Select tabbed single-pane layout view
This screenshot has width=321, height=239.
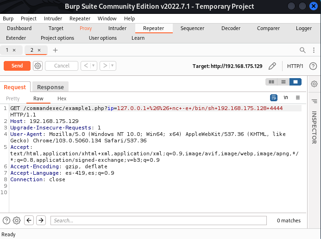(296, 82)
